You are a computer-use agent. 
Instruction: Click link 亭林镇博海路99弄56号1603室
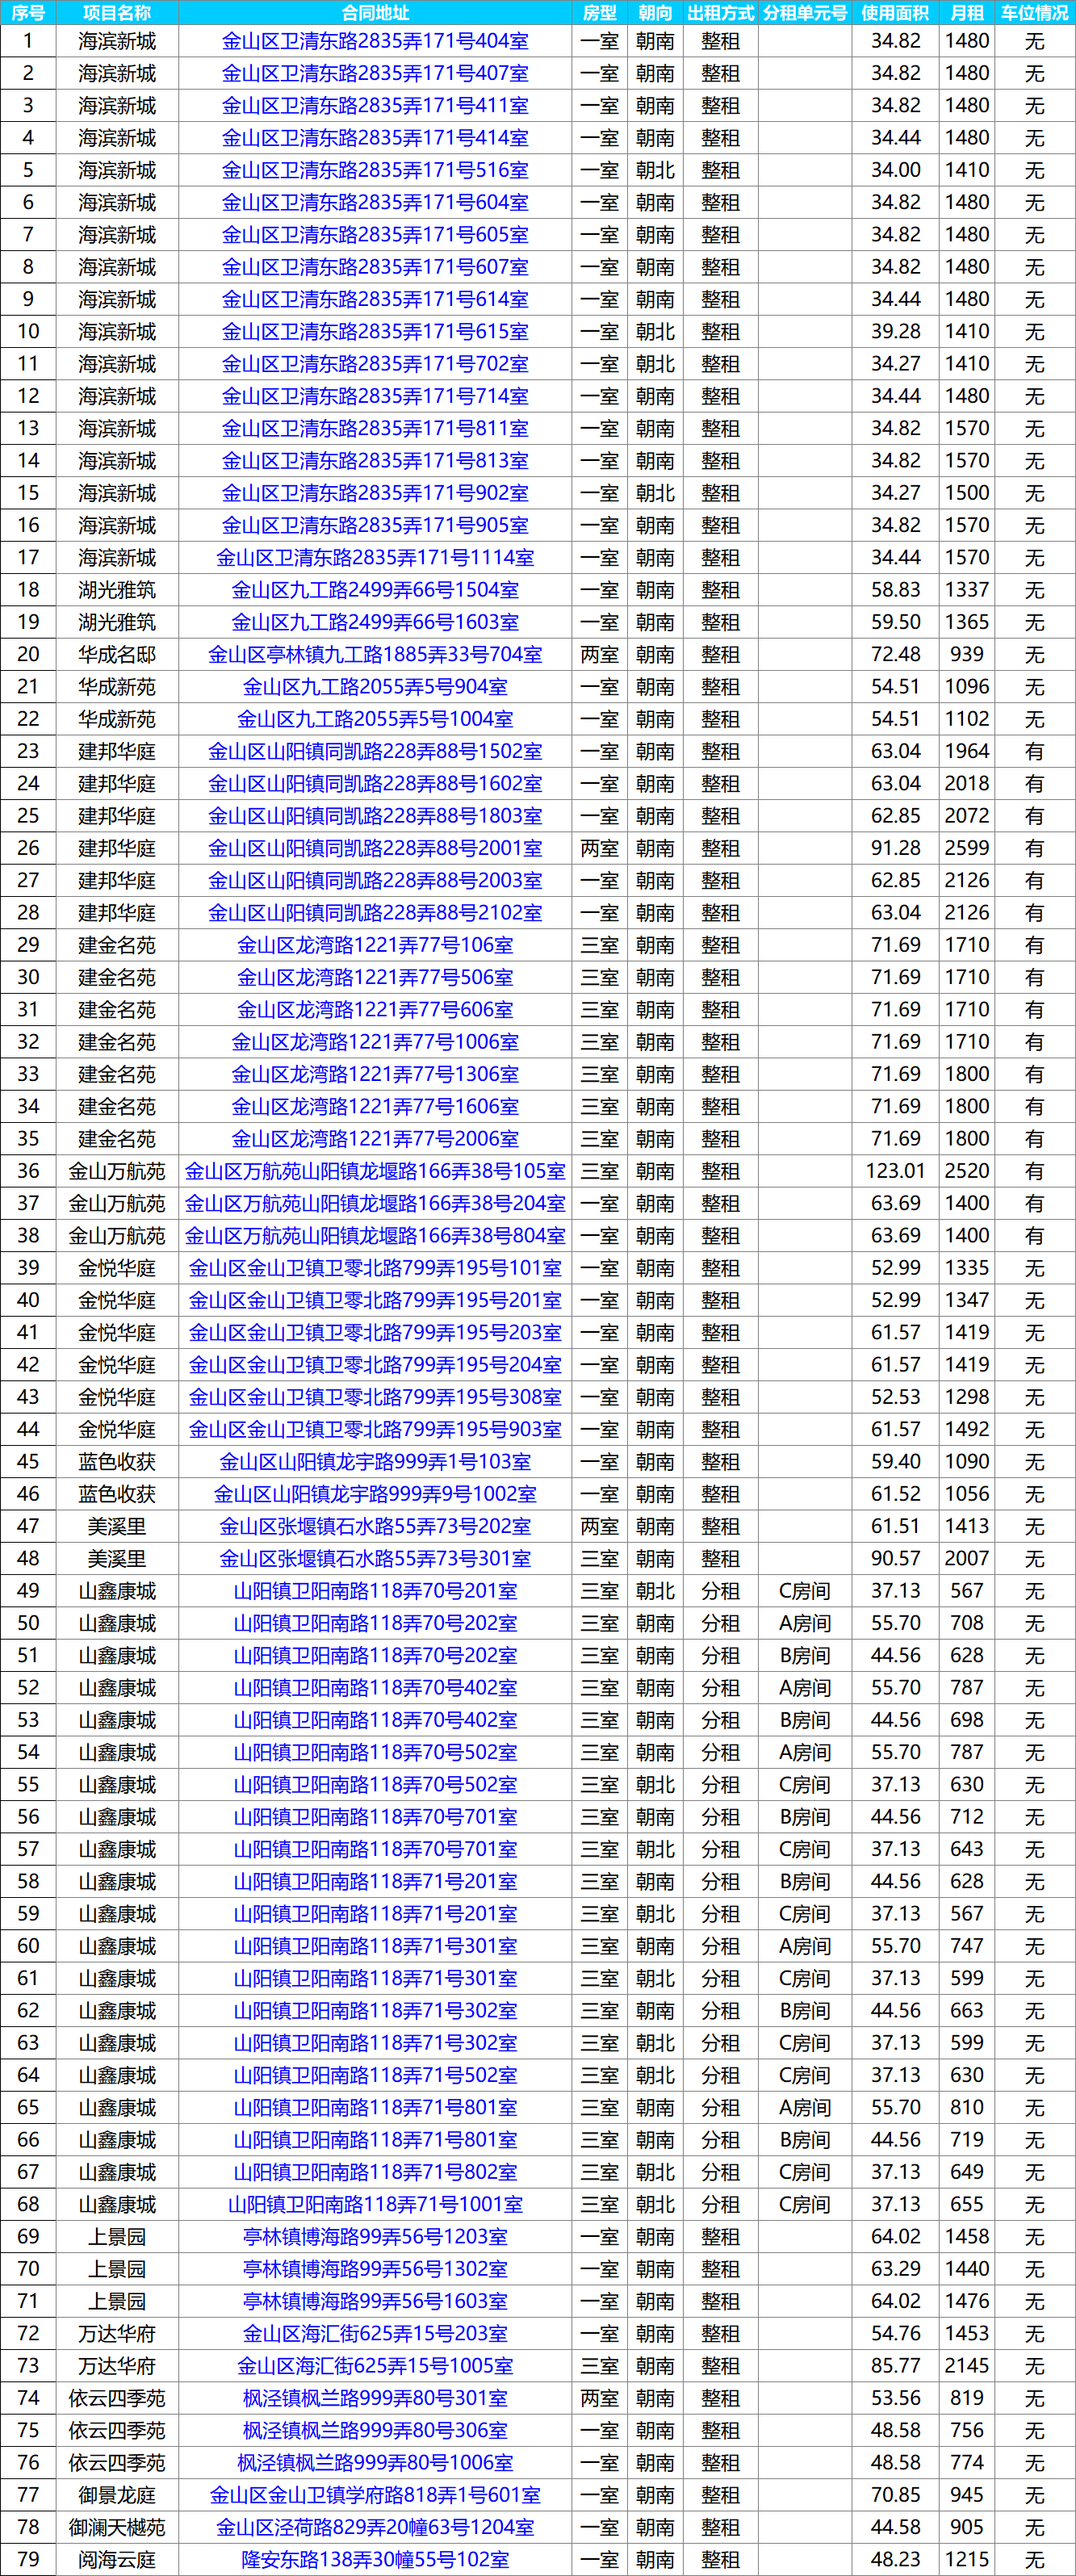[375, 2302]
